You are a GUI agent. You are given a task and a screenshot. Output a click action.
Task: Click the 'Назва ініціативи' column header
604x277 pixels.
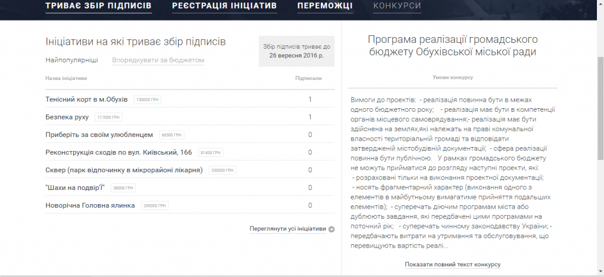pyautogui.click(x=66, y=78)
